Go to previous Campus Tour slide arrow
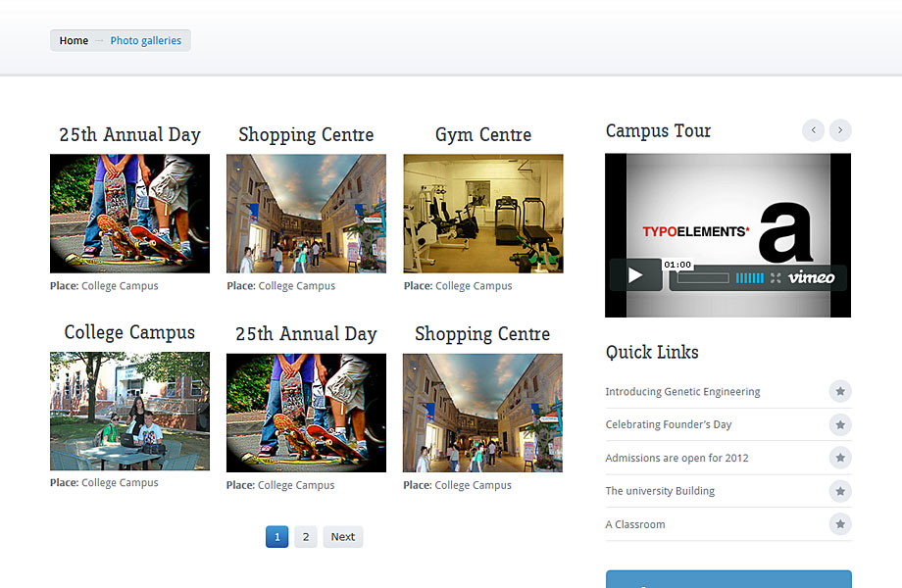The image size is (902, 588). click(813, 130)
